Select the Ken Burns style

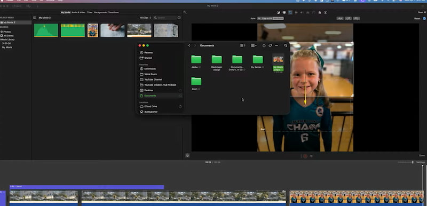pyautogui.click(x=278, y=19)
